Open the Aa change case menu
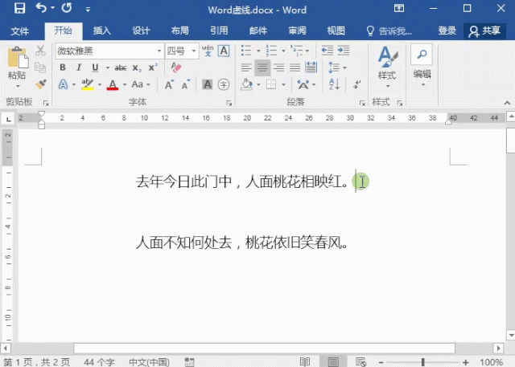The image size is (515, 367). pyautogui.click(x=141, y=84)
